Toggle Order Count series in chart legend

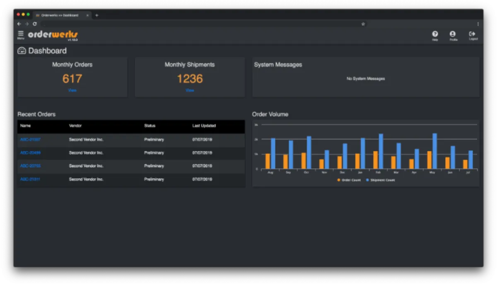(x=349, y=180)
